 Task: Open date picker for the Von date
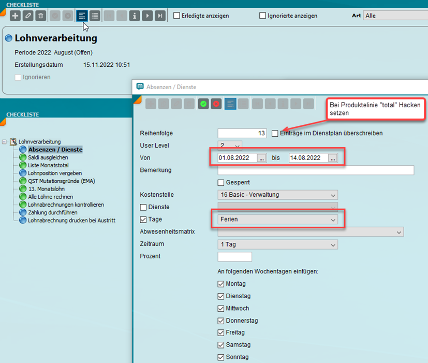click(262, 158)
